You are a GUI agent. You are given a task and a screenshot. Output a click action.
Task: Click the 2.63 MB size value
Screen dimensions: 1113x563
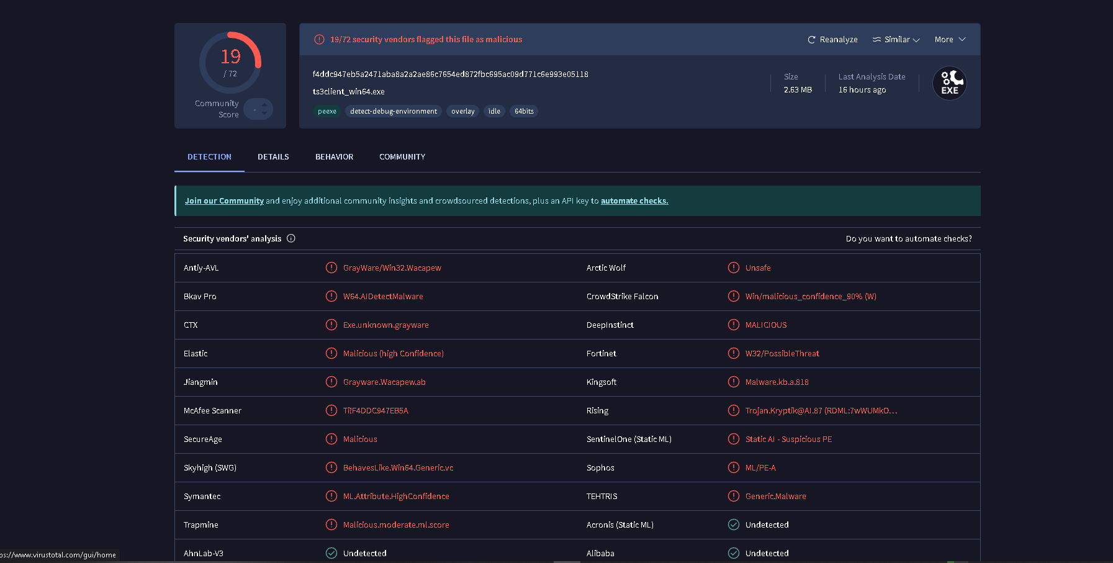point(798,90)
